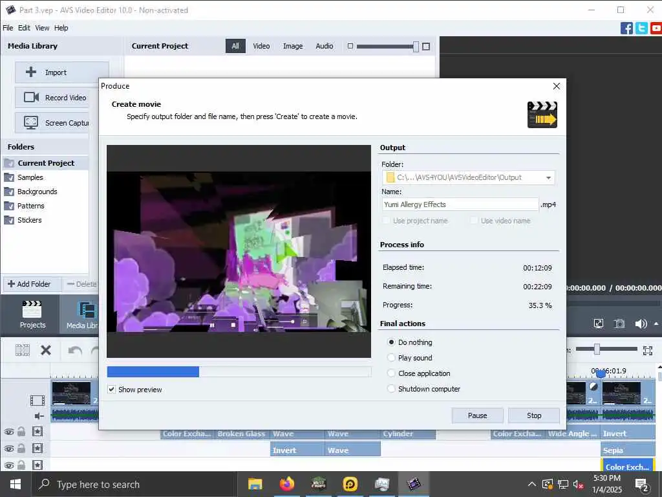This screenshot has width=662, height=497.
Task: Click the output Name input field
Action: (460, 204)
